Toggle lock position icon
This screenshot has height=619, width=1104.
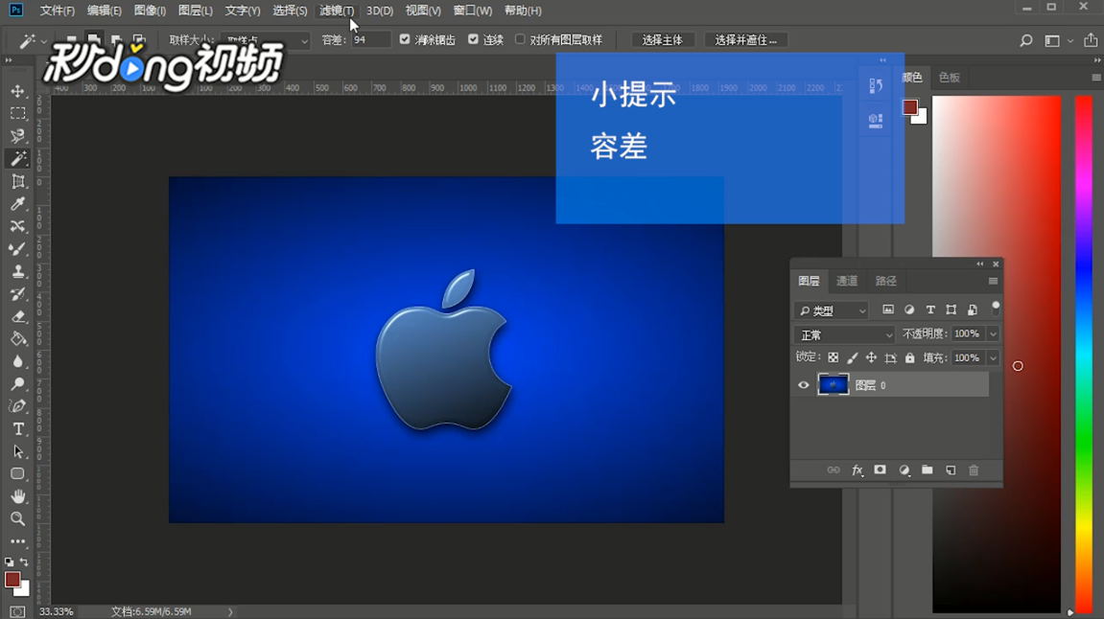(x=871, y=358)
